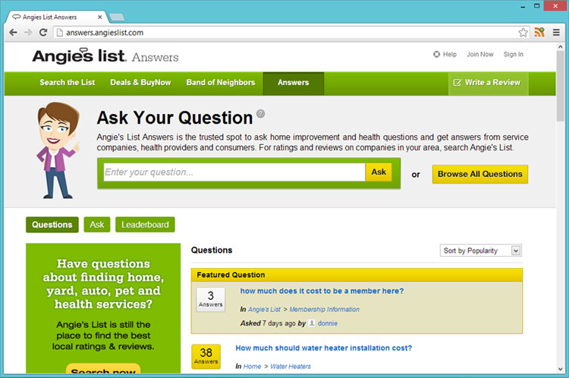Click the Search now button
The width and height of the screenshot is (569, 378).
click(x=103, y=370)
